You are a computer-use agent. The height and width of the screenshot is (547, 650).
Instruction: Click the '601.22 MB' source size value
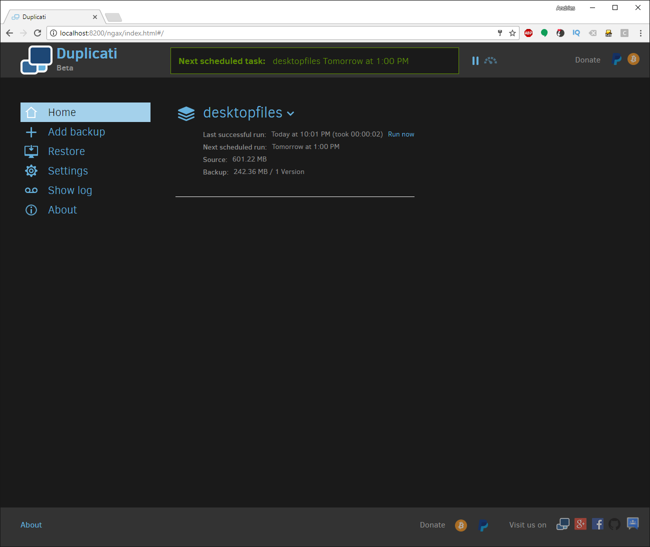249,159
